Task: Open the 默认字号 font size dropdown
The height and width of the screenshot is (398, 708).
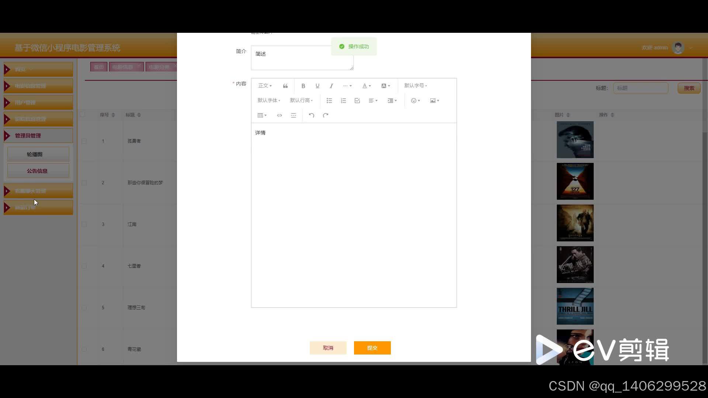Action: tap(416, 86)
